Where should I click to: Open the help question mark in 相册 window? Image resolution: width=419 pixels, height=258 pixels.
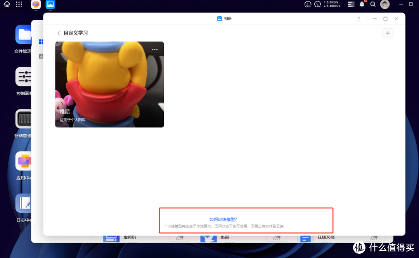pyautogui.click(x=358, y=19)
